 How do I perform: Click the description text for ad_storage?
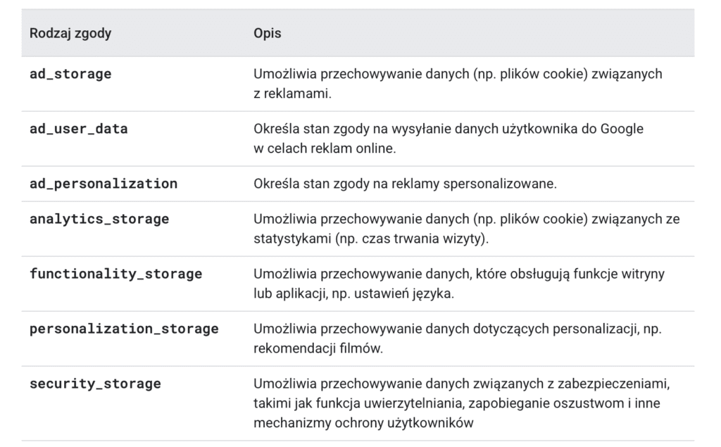[458, 74]
